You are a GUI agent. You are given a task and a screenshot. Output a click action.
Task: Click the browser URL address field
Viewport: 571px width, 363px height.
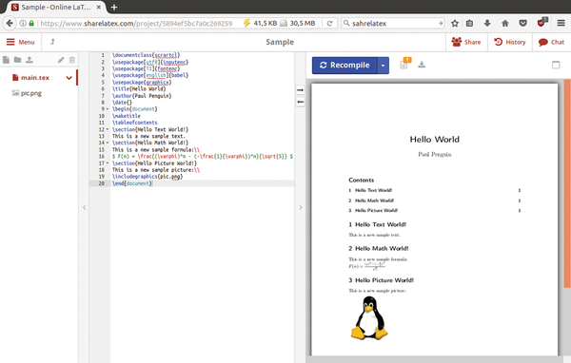click(136, 23)
